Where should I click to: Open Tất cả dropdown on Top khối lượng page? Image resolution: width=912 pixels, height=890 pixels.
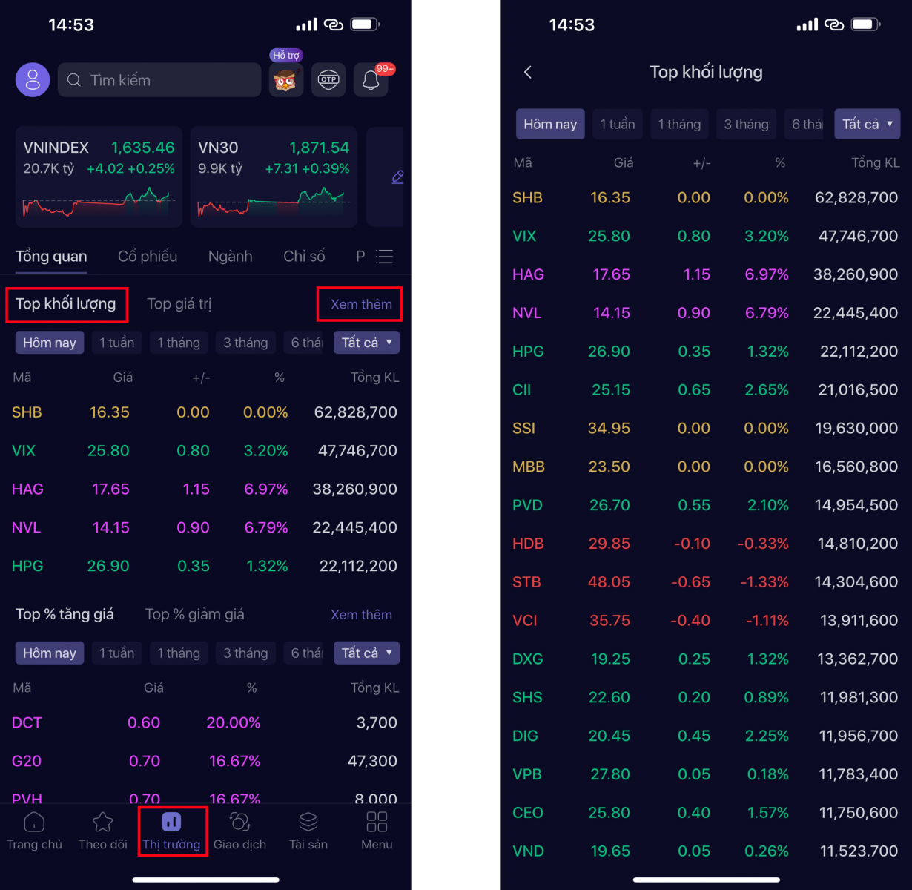[868, 124]
